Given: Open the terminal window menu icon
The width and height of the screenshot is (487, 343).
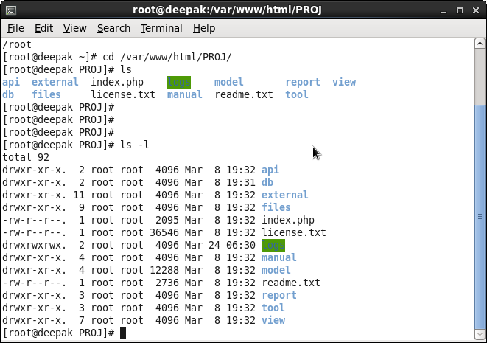Looking at the screenshot, I should click(x=10, y=9).
